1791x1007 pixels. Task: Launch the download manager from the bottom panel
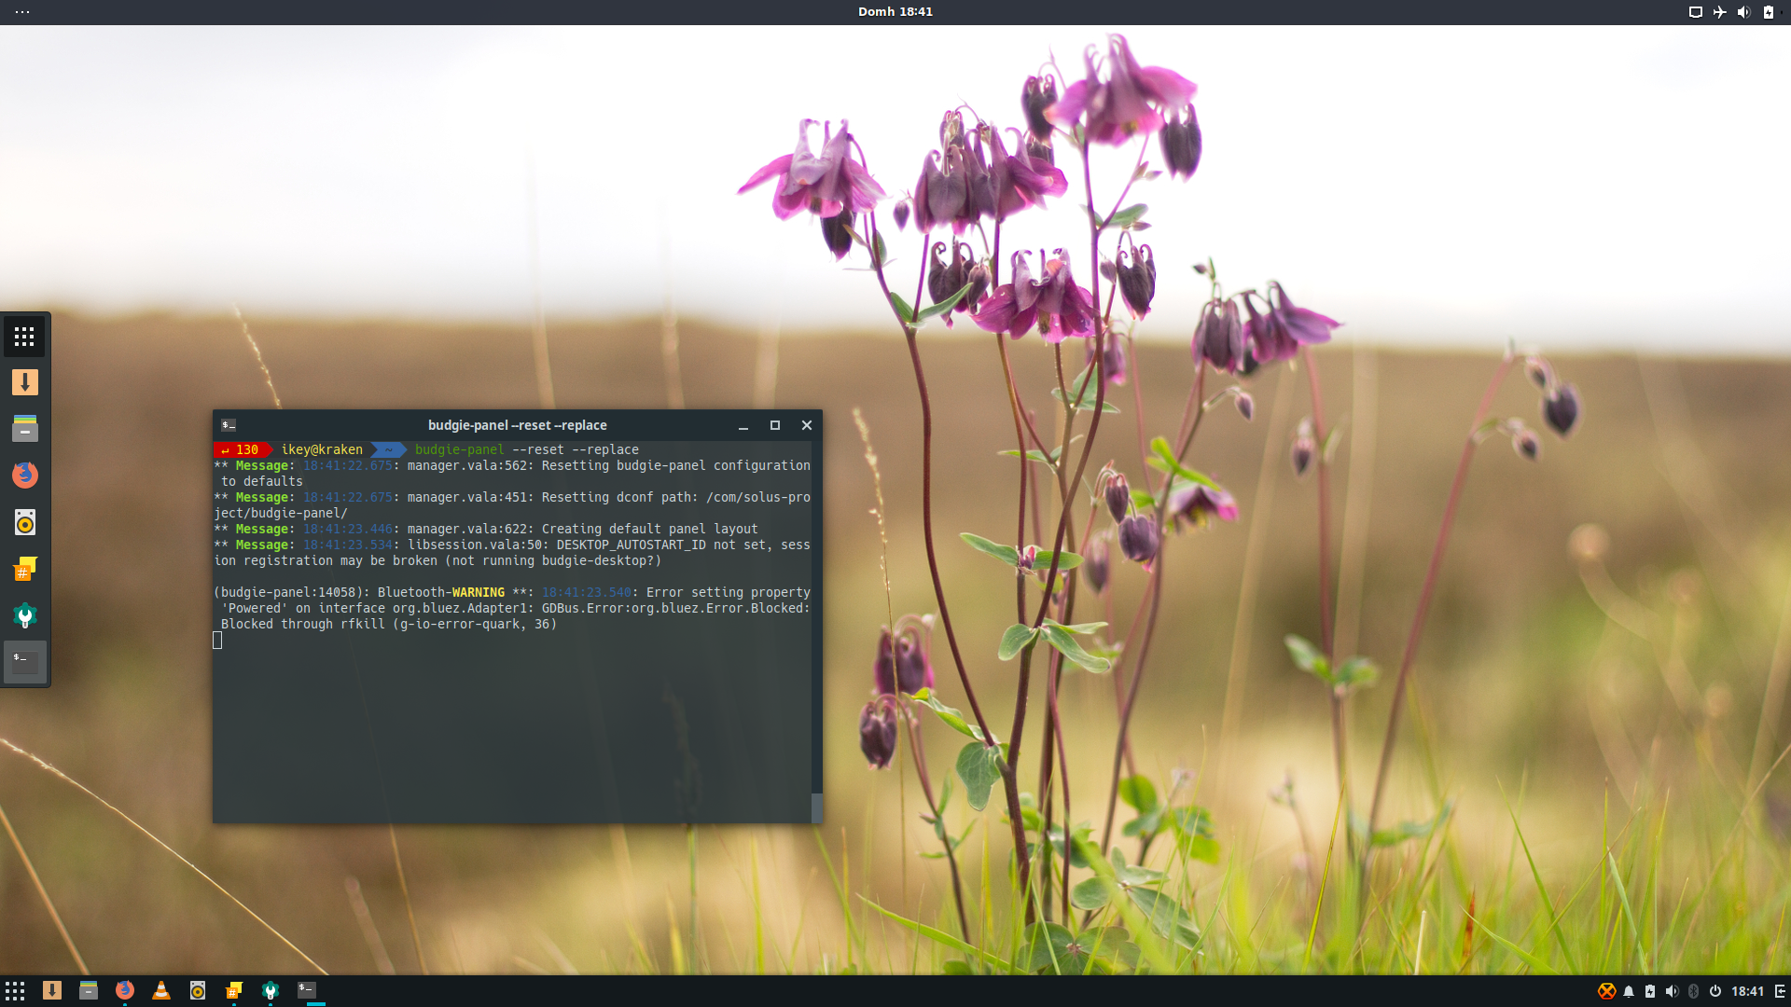point(52,990)
